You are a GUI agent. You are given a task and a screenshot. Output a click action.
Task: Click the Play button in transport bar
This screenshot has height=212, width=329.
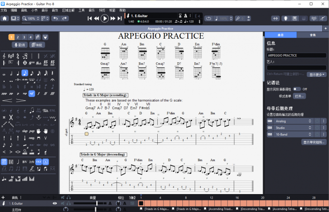click(x=105, y=18)
